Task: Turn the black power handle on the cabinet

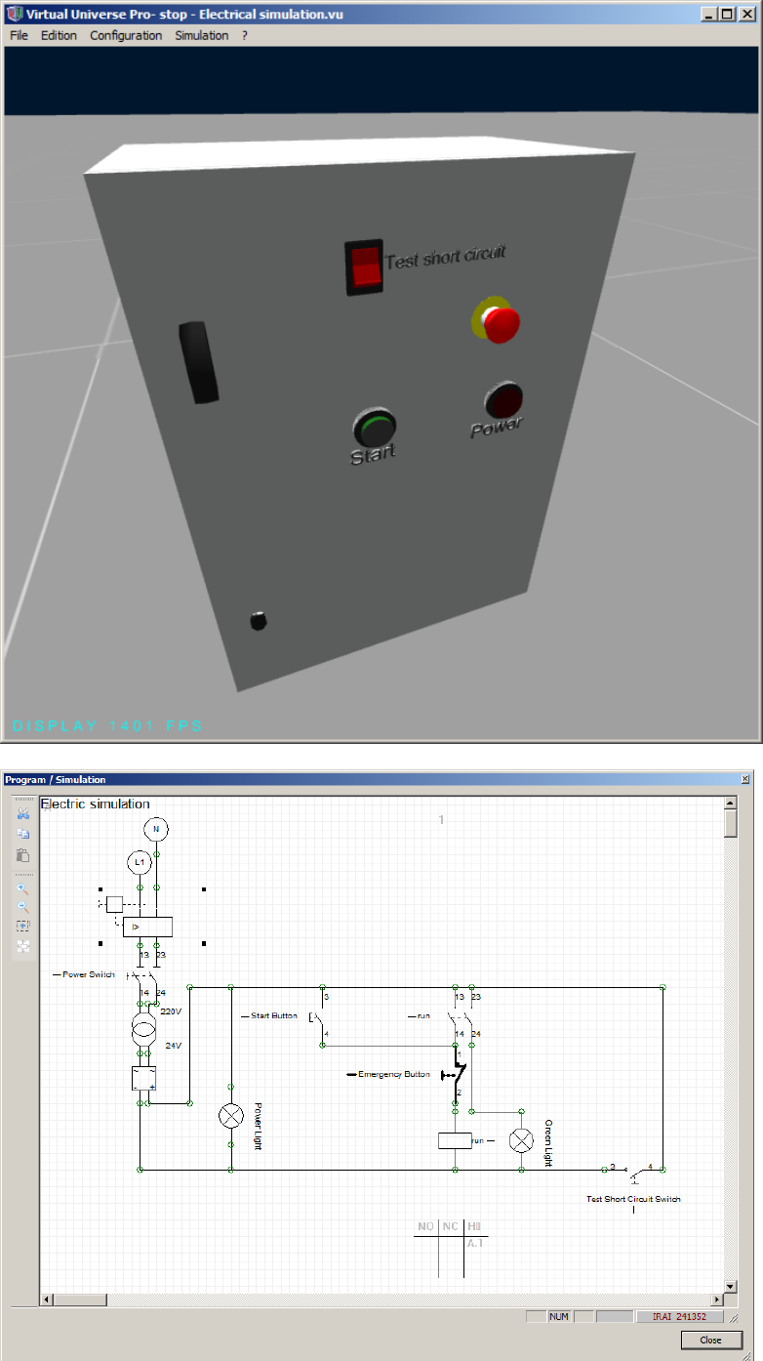Action: 199,361
